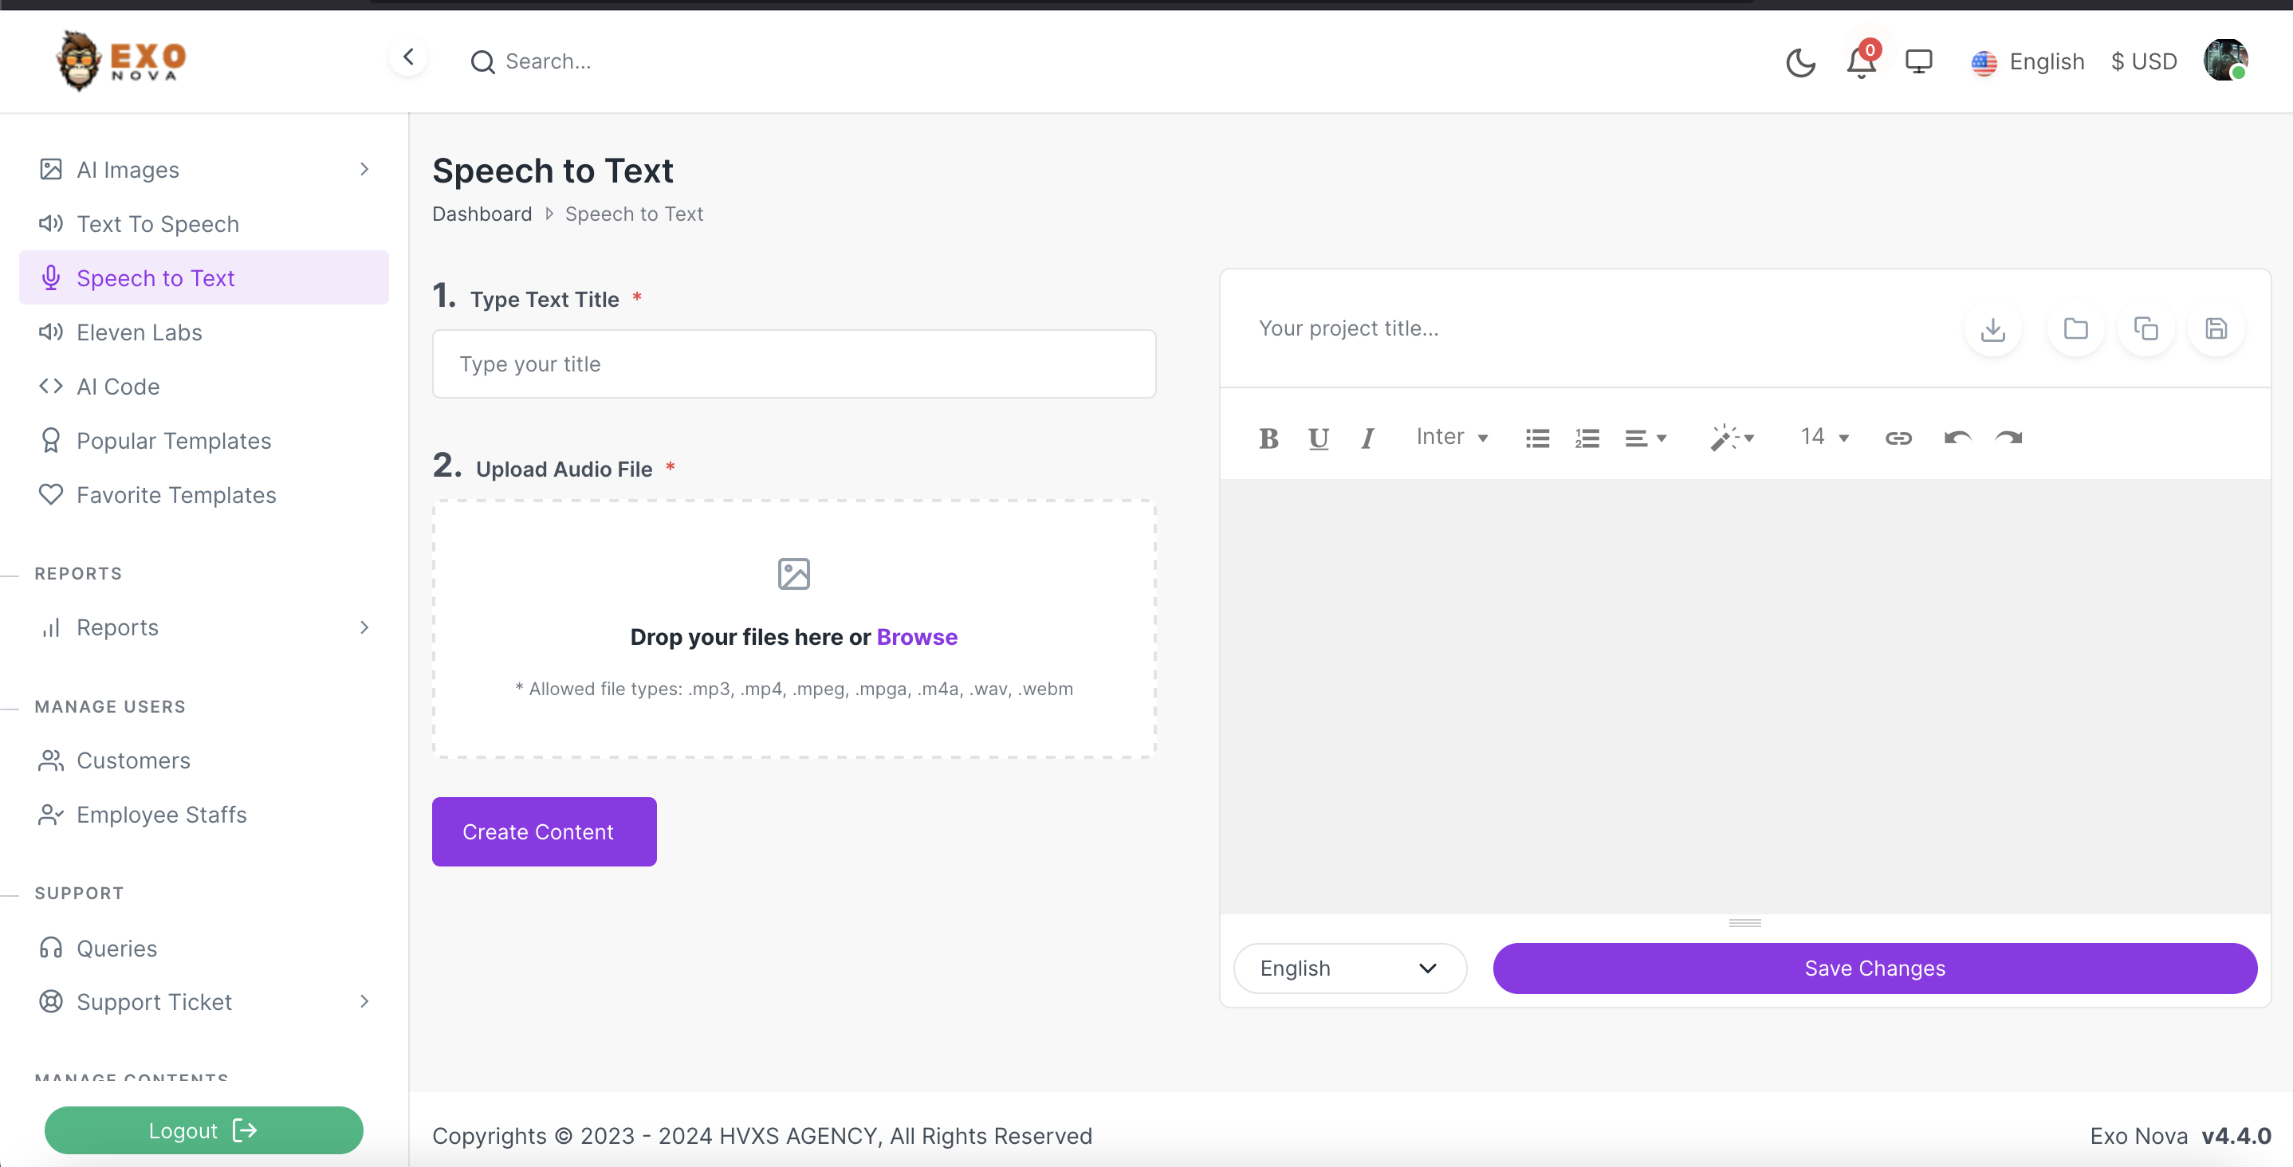Click the save disk icon in the editor header

coord(2216,328)
